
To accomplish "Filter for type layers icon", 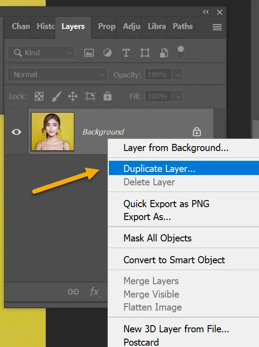I will [x=126, y=53].
